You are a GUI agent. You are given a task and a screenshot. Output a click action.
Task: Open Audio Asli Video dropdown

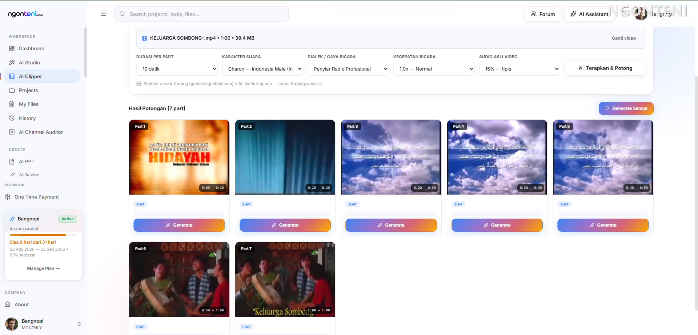pos(520,69)
